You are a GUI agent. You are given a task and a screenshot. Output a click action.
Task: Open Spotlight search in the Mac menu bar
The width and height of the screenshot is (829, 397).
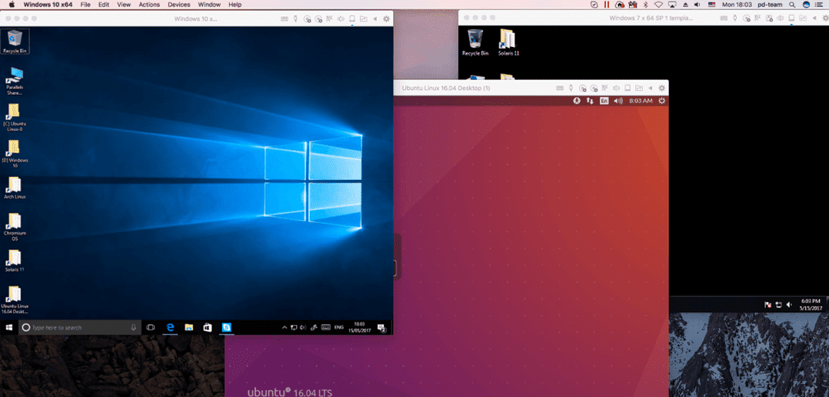tap(792, 5)
